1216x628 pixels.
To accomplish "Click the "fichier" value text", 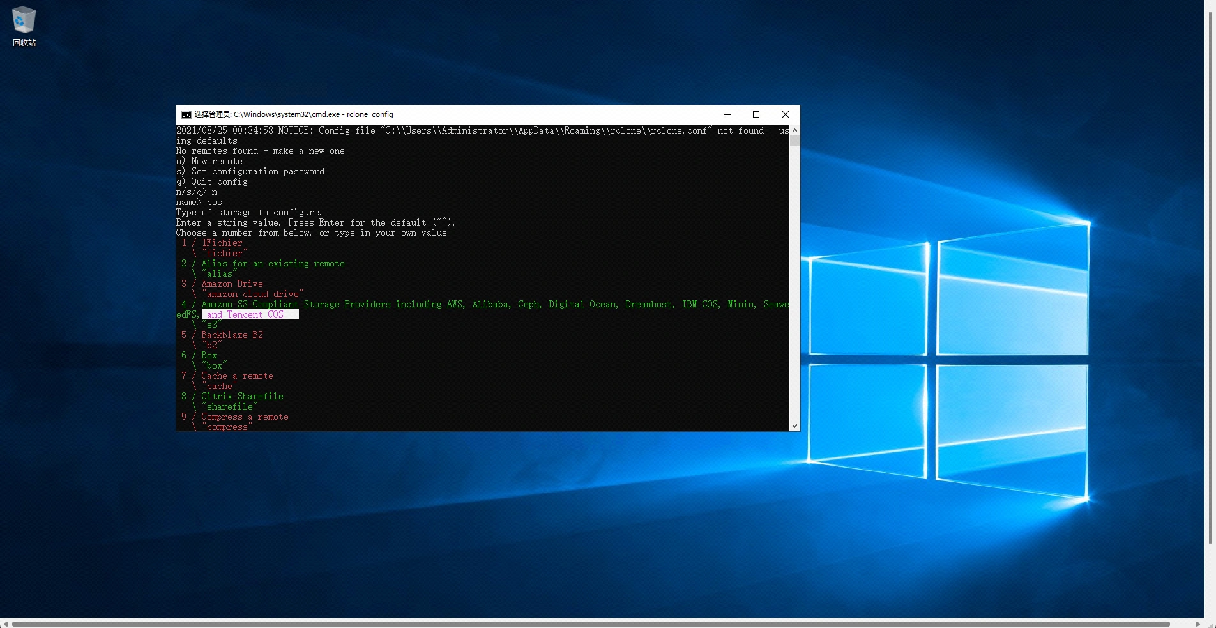I will [225, 253].
